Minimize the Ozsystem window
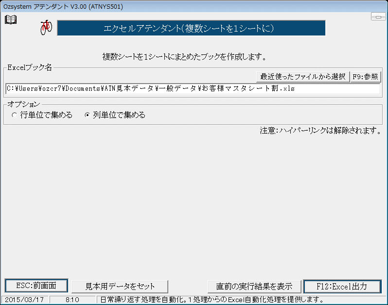Image resolution: width=388 pixels, height=305 pixels. click(378, 17)
